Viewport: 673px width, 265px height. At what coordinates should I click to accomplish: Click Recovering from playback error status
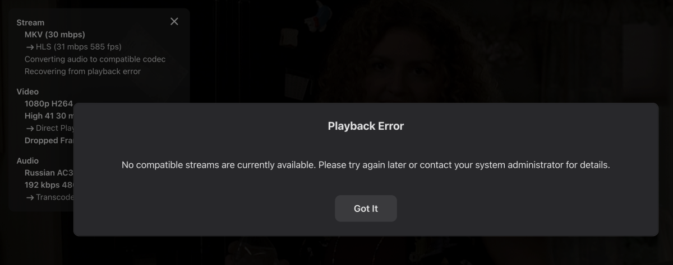(82, 72)
